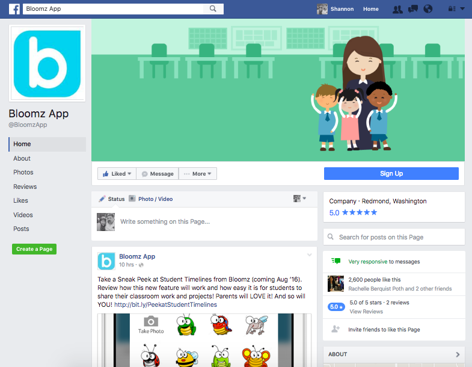The height and width of the screenshot is (367, 472).
Task: Select the Photo / Video composer option
Action: pos(155,199)
